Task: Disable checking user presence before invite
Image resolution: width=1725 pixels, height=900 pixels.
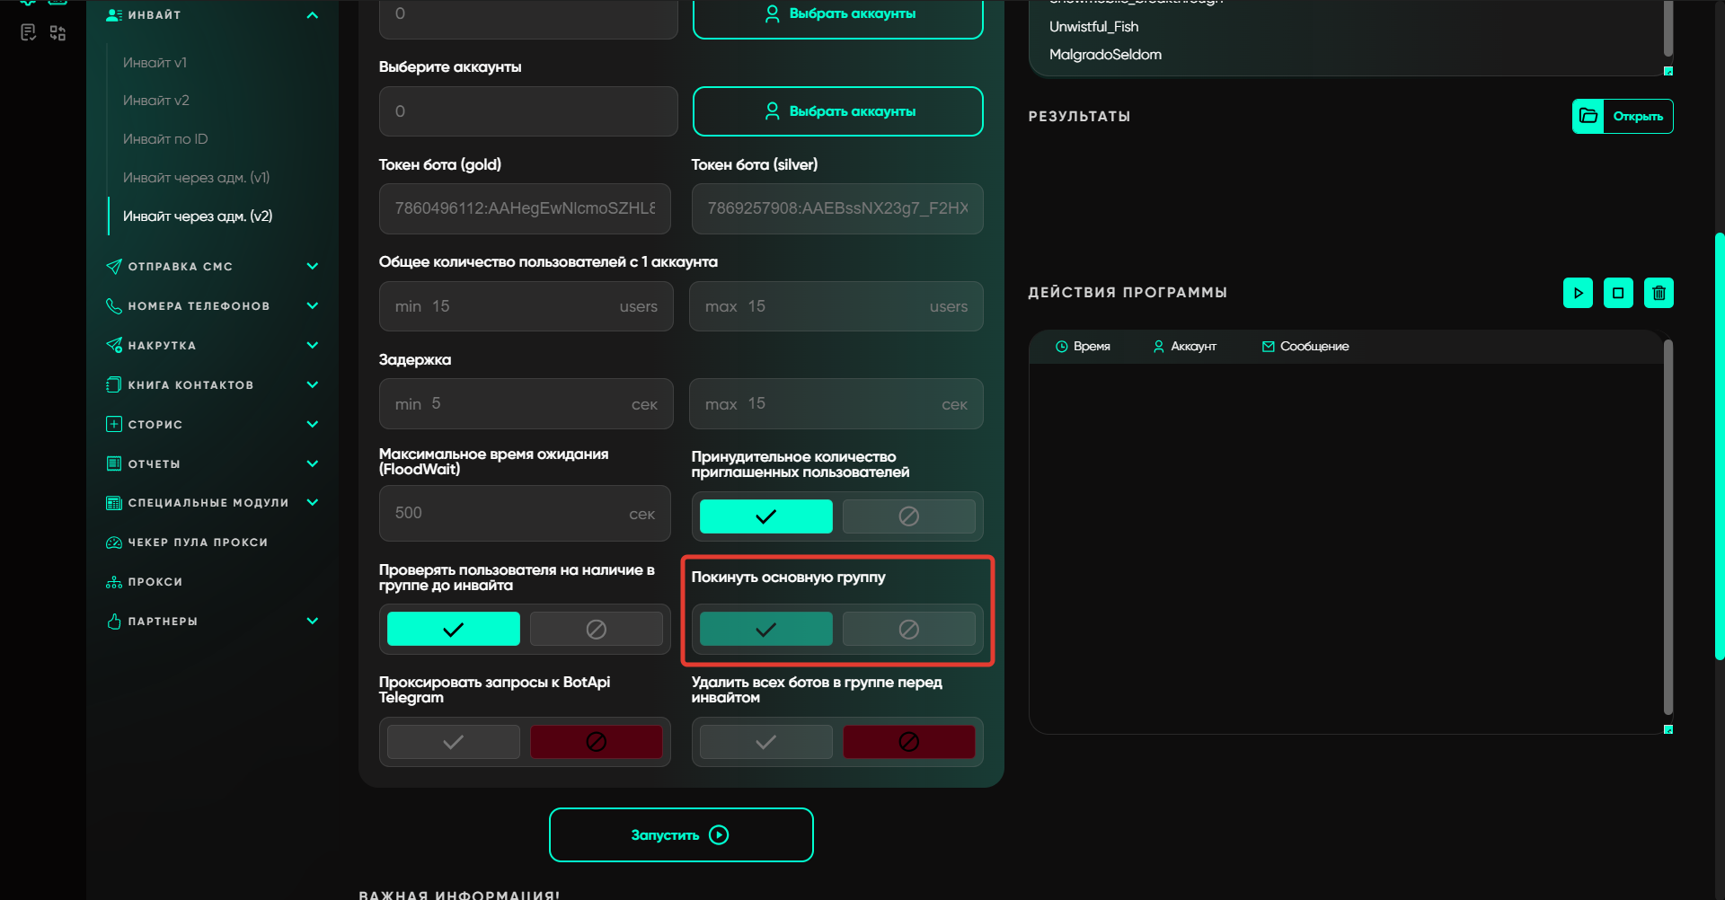Action: click(x=596, y=629)
